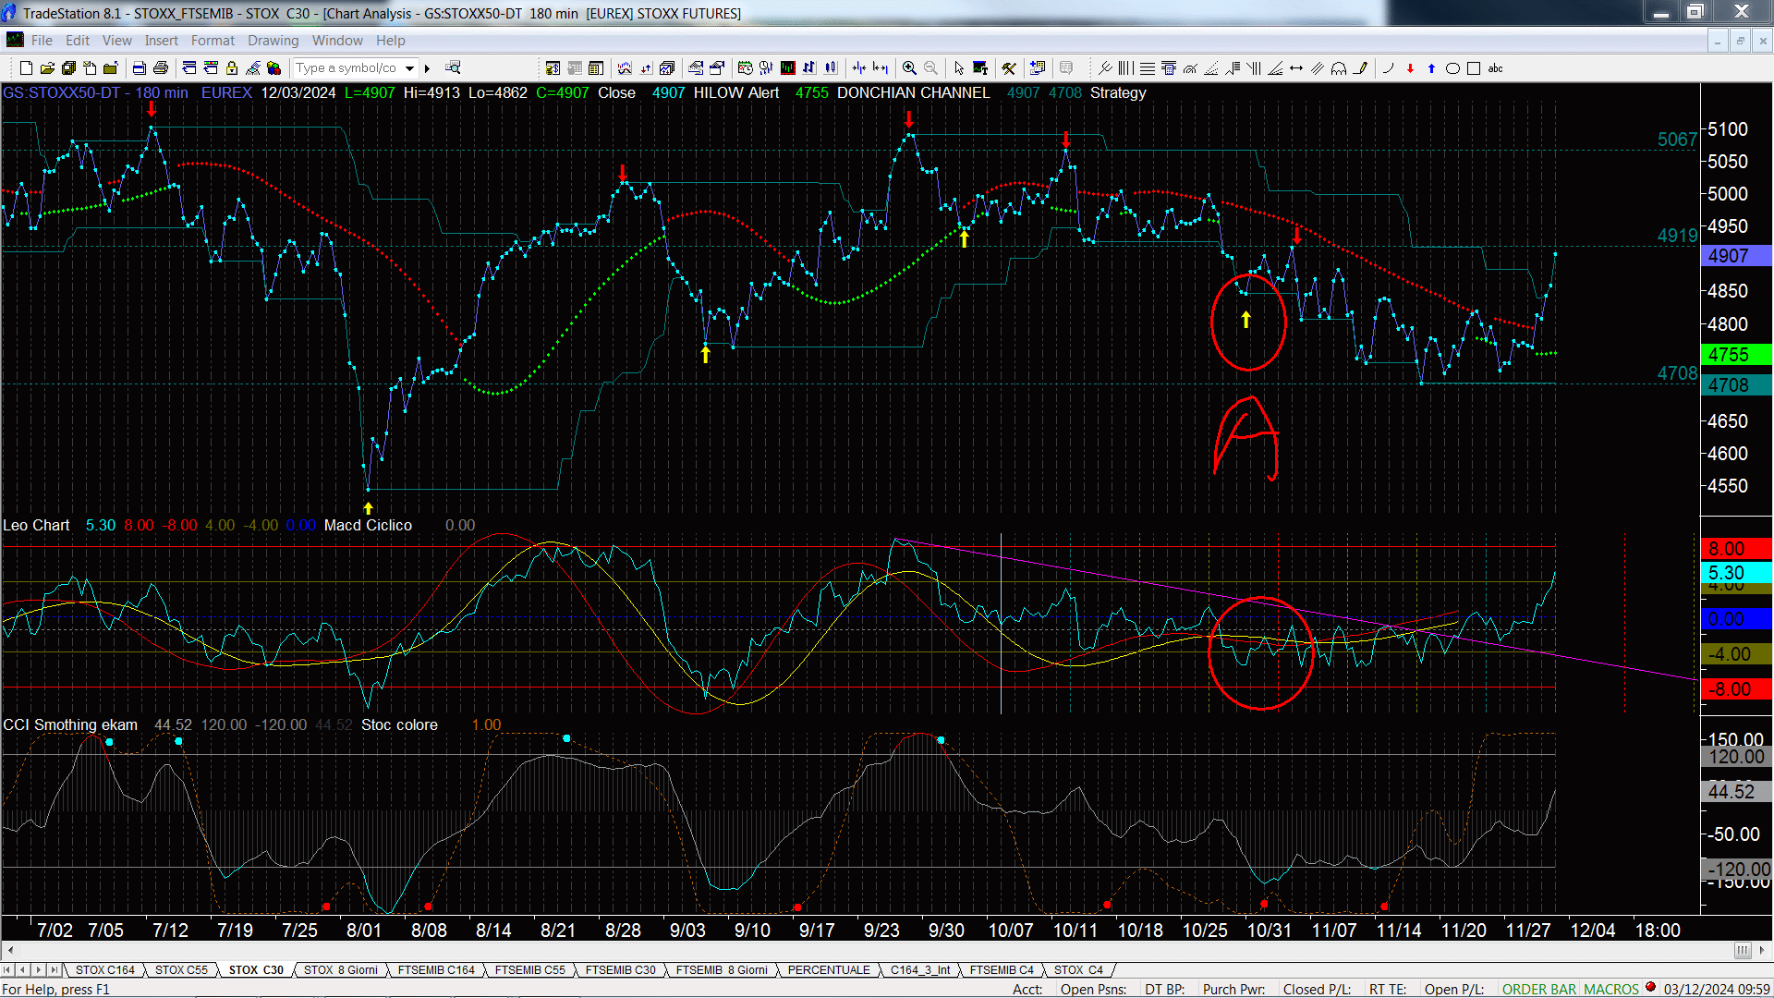The width and height of the screenshot is (1774, 998).
Task: Click the Zoom In magnifier icon
Action: tap(909, 68)
